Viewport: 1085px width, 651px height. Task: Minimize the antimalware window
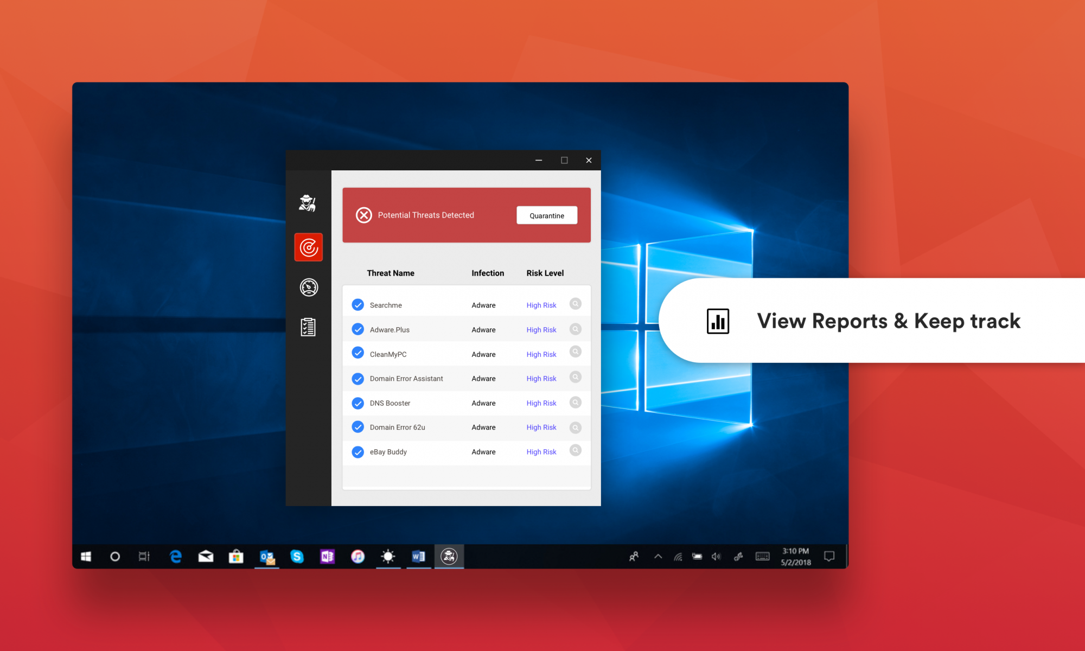tap(539, 160)
